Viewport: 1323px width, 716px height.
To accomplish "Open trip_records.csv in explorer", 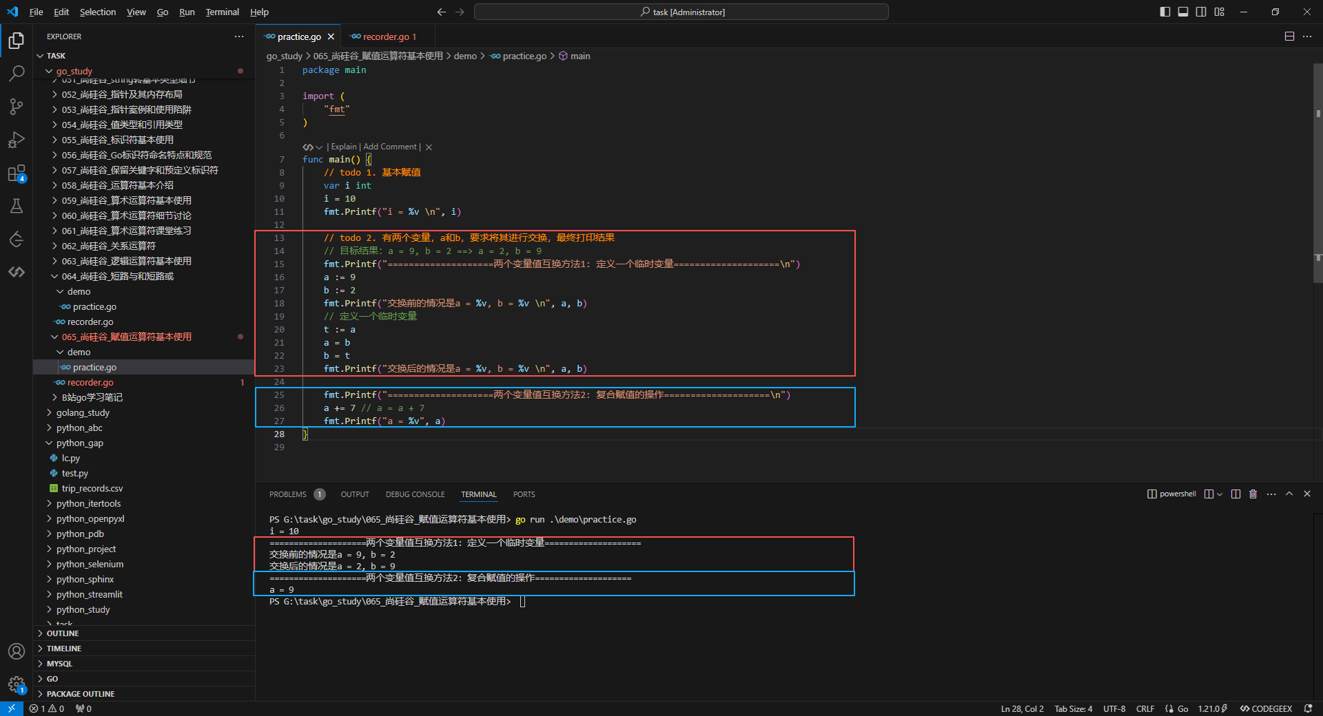I will coord(144,488).
